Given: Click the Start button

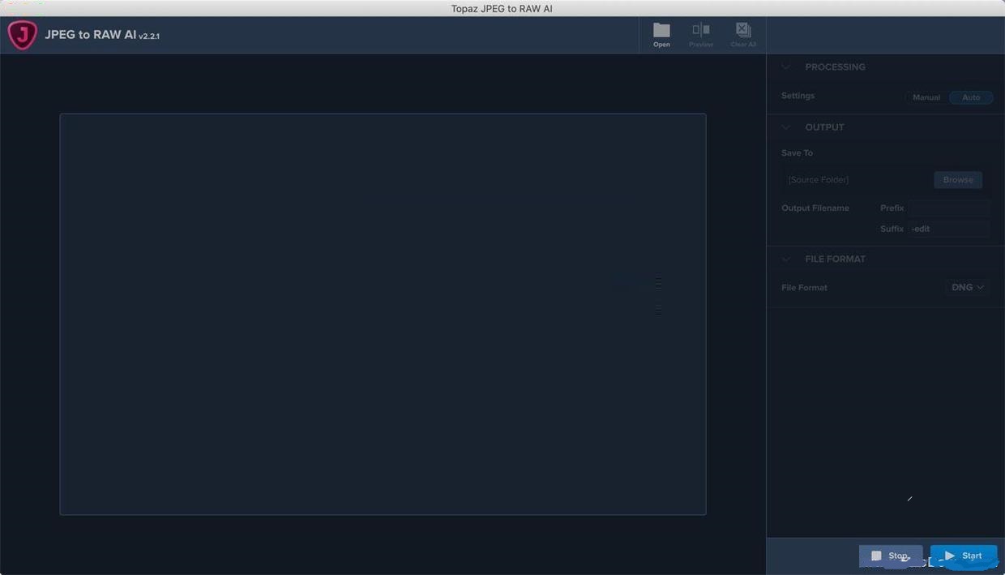Looking at the screenshot, I should point(964,556).
